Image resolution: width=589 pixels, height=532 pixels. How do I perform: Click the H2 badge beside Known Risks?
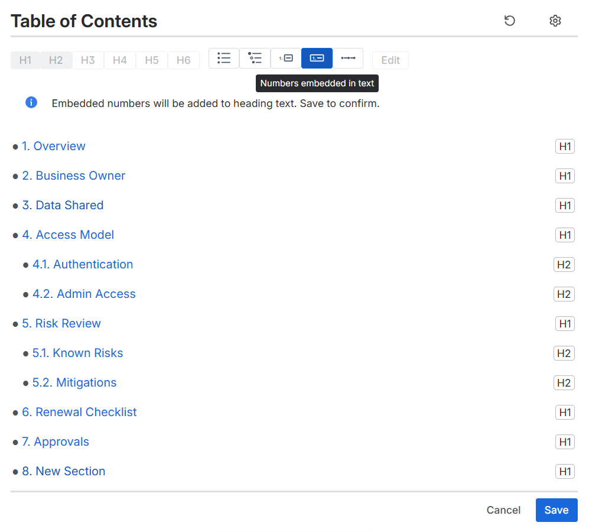(x=564, y=353)
